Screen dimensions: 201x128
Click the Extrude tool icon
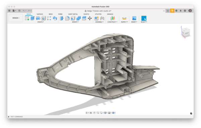pyautogui.click(x=32, y=18)
